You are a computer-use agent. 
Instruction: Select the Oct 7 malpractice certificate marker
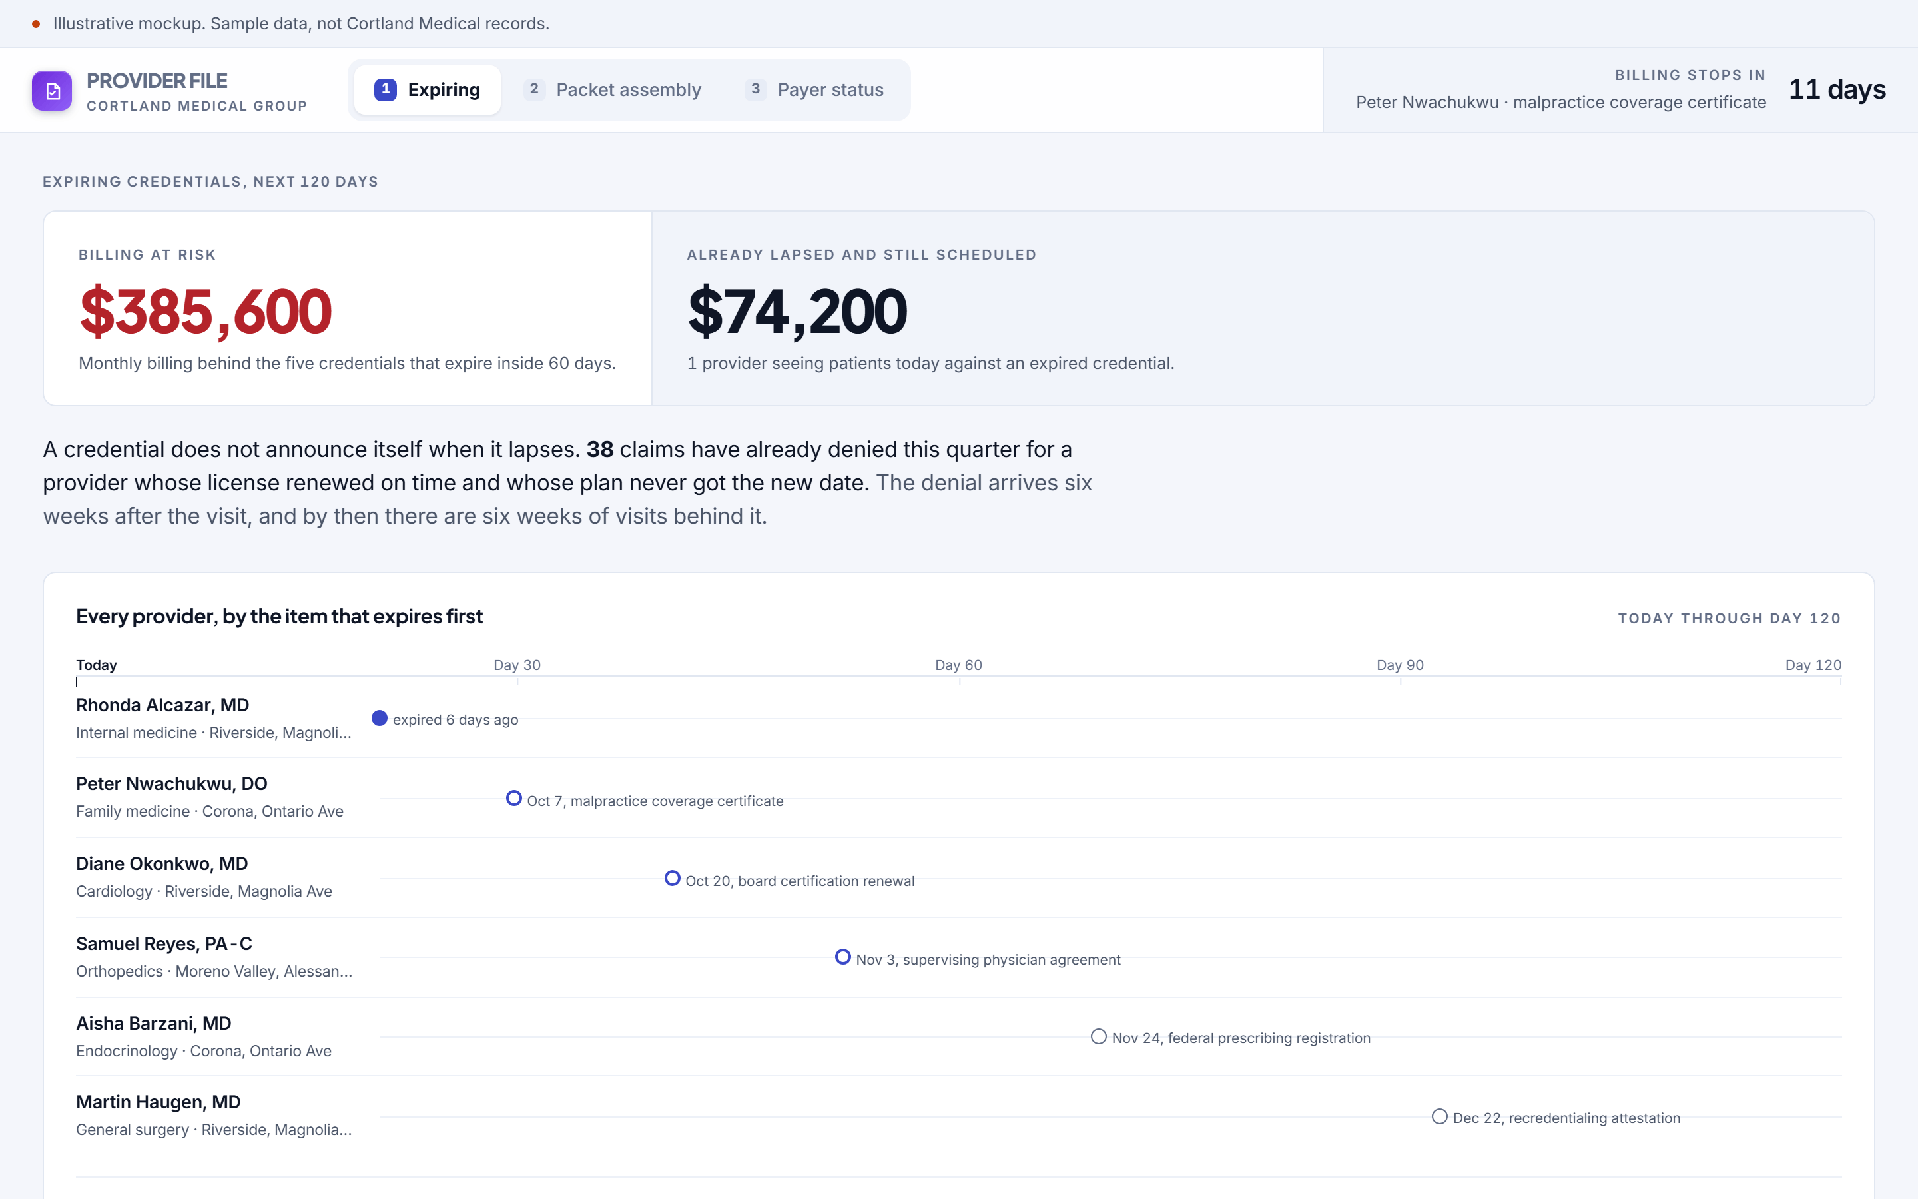tap(514, 799)
